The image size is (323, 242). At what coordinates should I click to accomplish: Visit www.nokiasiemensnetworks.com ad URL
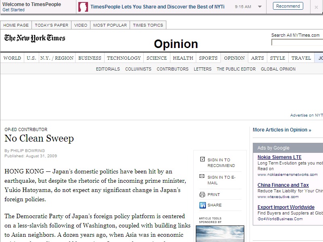[287, 175]
